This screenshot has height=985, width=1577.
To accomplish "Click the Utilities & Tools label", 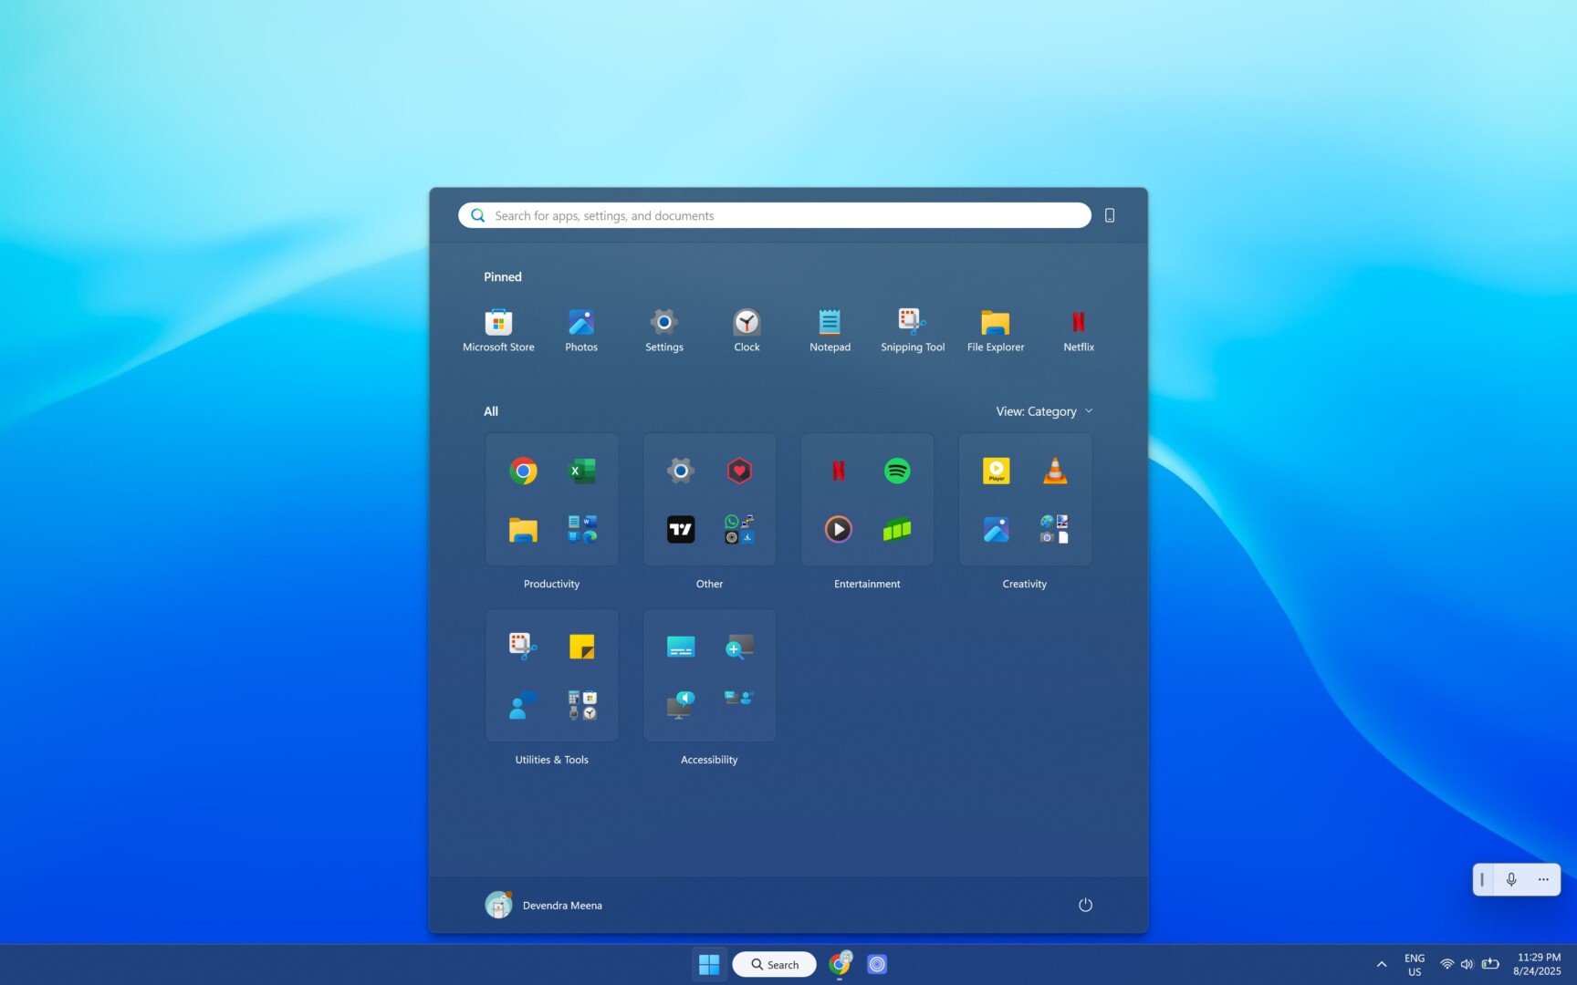I will (551, 760).
